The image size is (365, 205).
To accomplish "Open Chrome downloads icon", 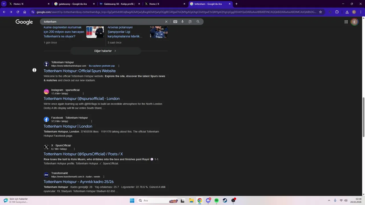I will pos(347,12).
